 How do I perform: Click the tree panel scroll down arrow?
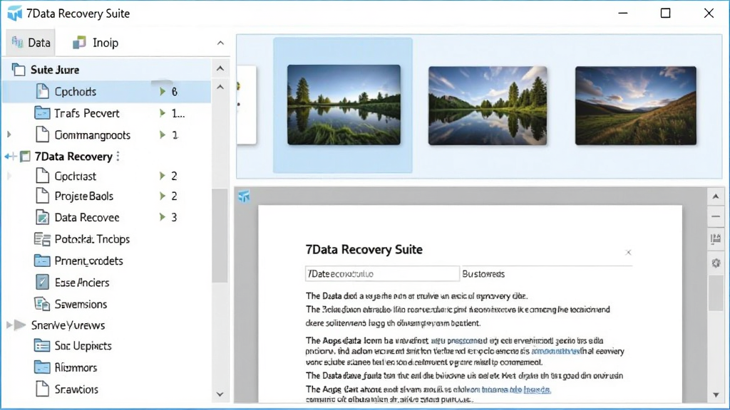point(220,394)
